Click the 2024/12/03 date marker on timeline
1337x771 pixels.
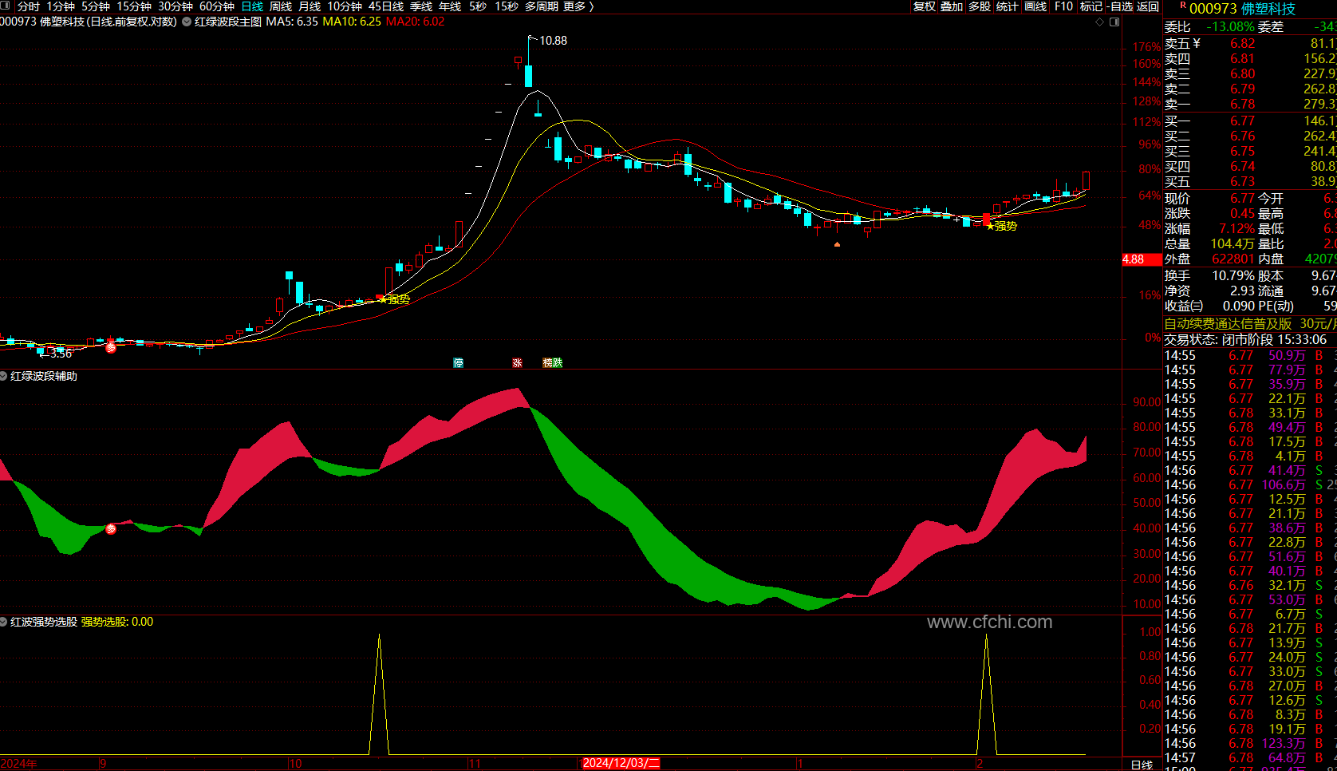click(x=621, y=763)
